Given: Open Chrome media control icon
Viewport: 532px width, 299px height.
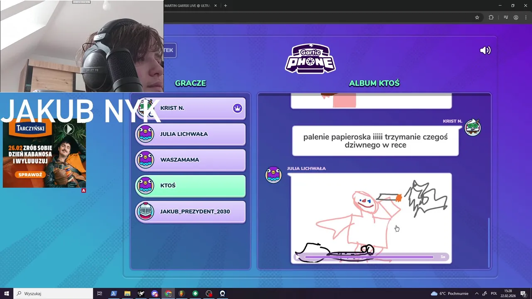Looking at the screenshot, I should tap(506, 17).
